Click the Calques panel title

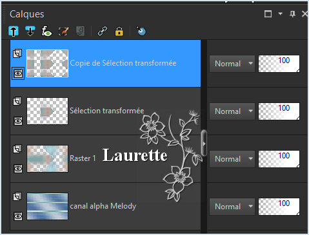[27, 14]
